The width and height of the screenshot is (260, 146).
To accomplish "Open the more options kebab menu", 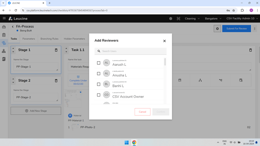I will (x=255, y=29).
